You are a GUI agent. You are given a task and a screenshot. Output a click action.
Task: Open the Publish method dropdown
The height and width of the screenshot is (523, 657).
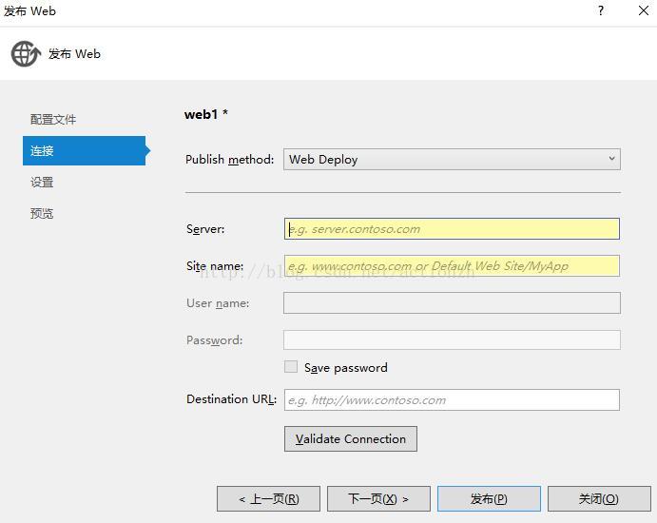pos(452,160)
